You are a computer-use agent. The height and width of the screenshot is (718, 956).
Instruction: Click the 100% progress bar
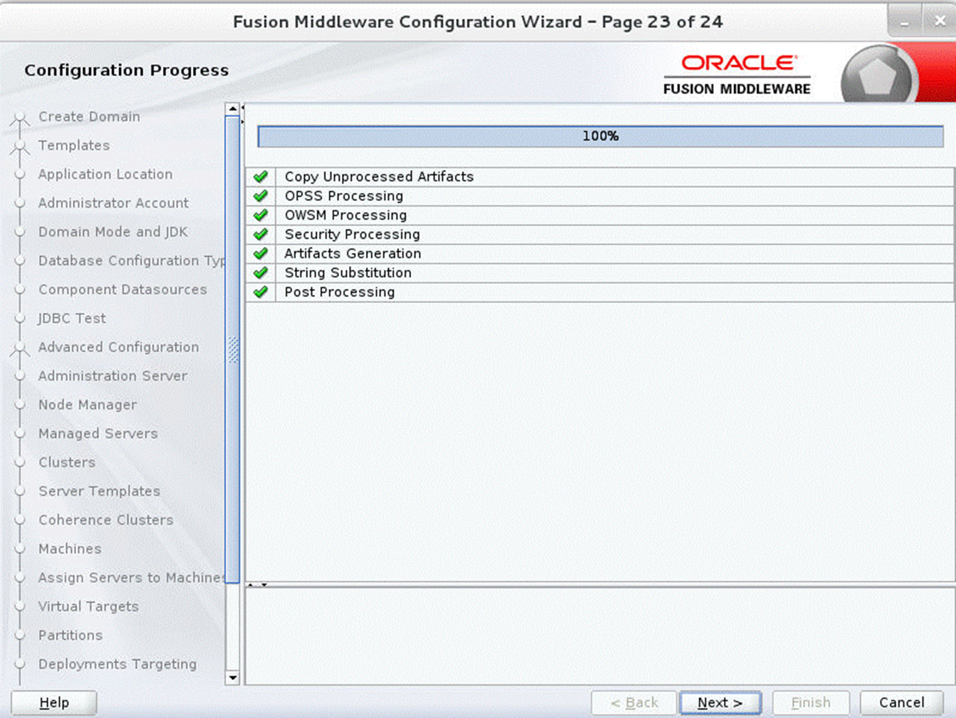coord(601,135)
